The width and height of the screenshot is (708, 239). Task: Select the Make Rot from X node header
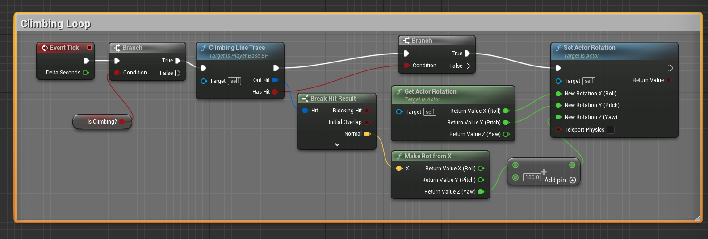coord(440,156)
